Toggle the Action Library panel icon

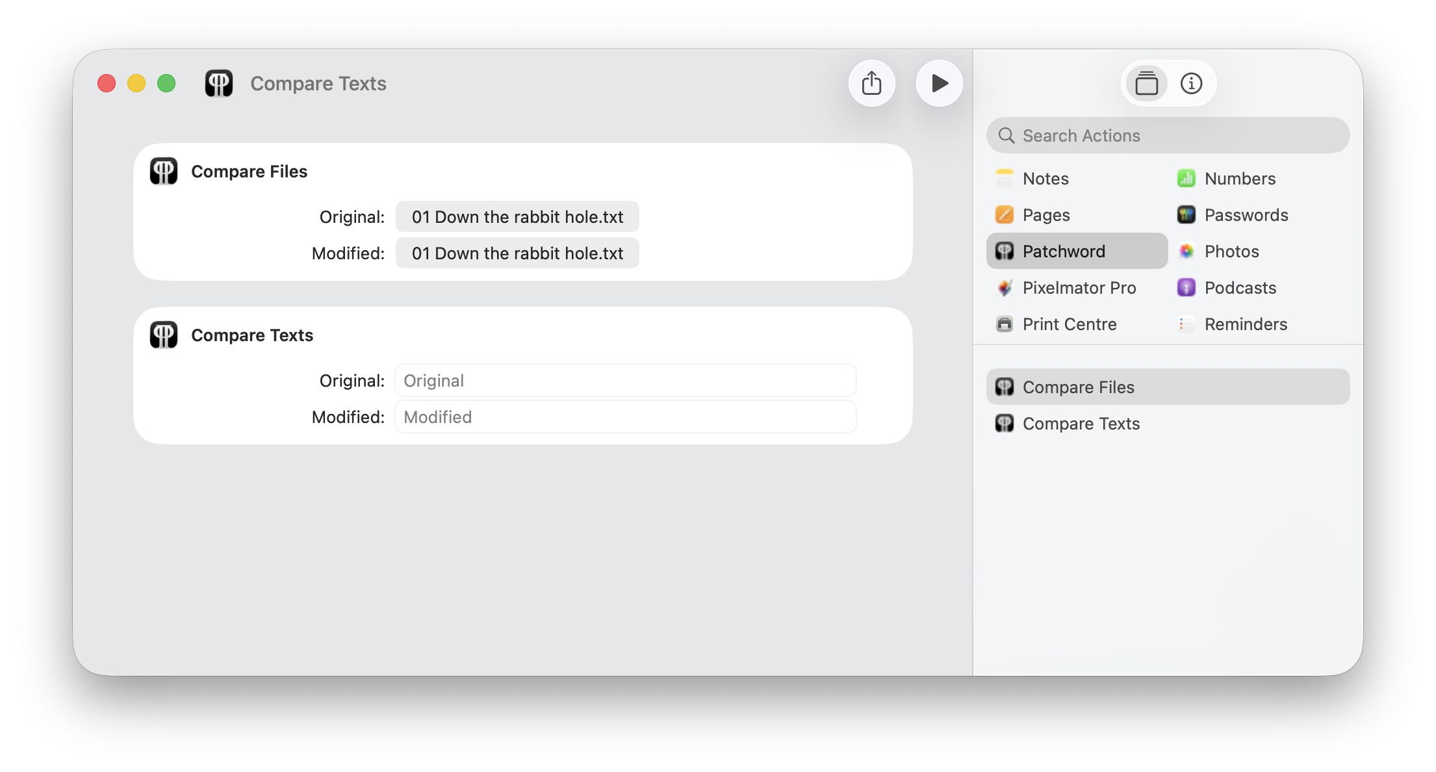[x=1146, y=83]
